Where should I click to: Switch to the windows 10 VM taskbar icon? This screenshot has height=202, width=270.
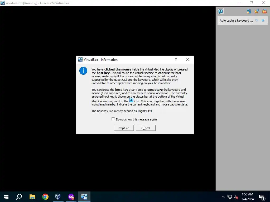[84, 197]
